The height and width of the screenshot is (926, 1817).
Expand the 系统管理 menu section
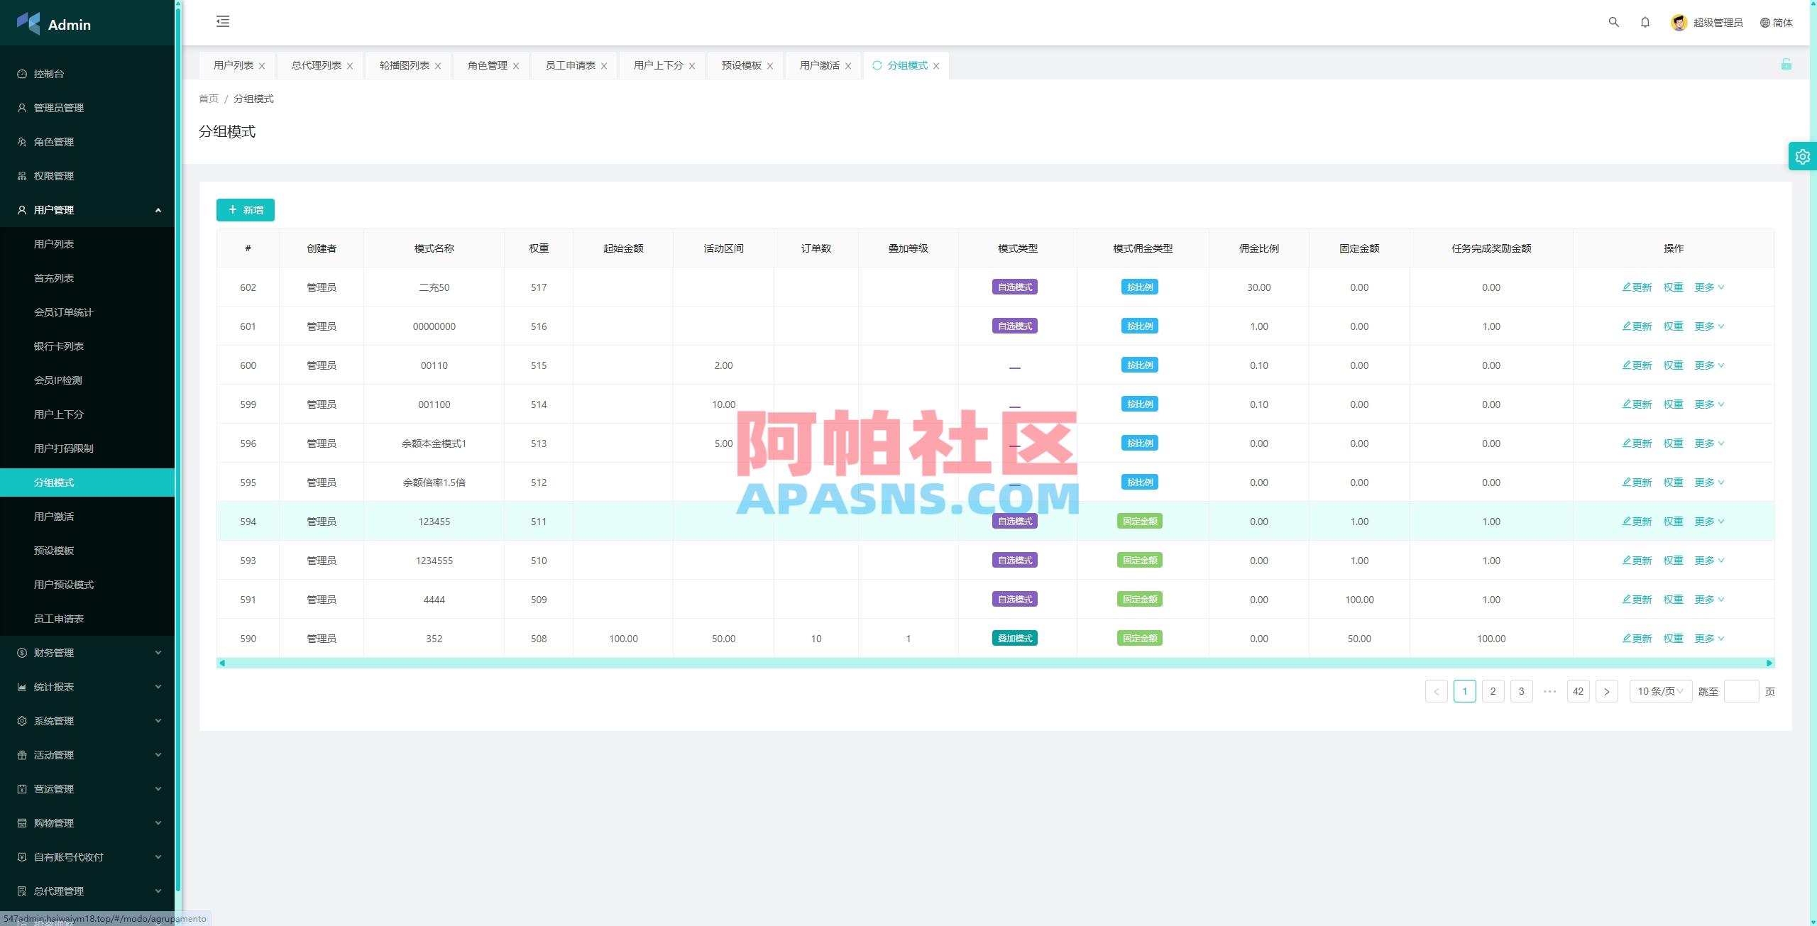tap(53, 720)
